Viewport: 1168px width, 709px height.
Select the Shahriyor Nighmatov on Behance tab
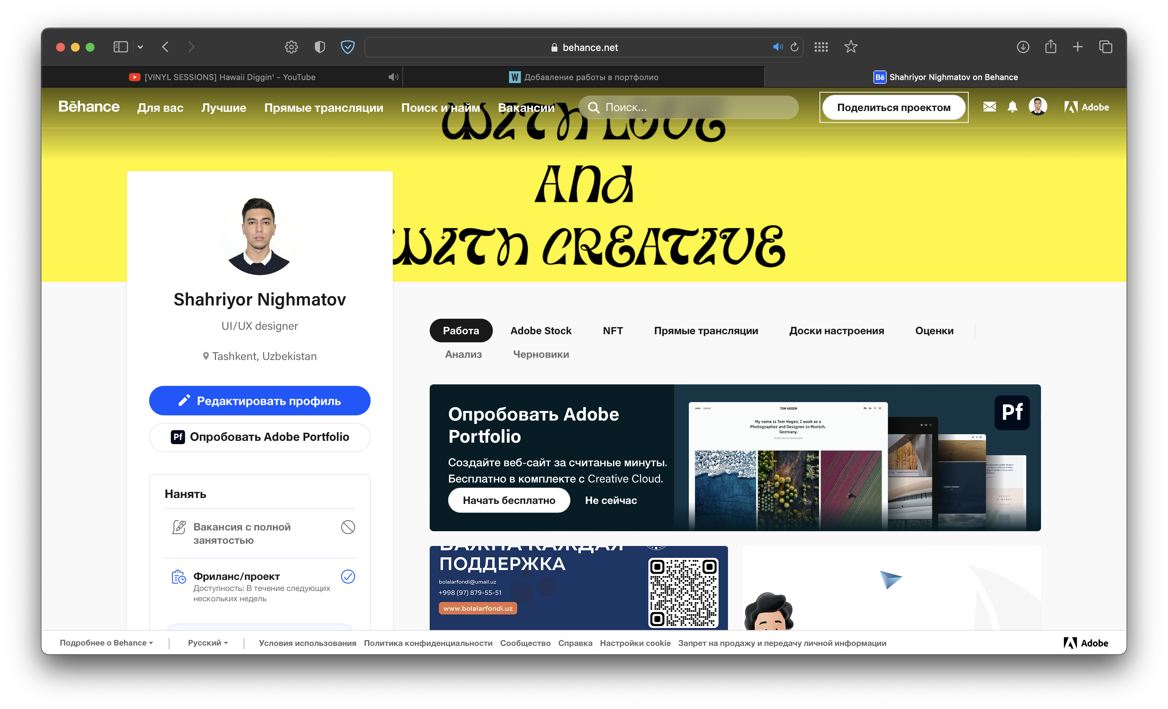tap(945, 77)
